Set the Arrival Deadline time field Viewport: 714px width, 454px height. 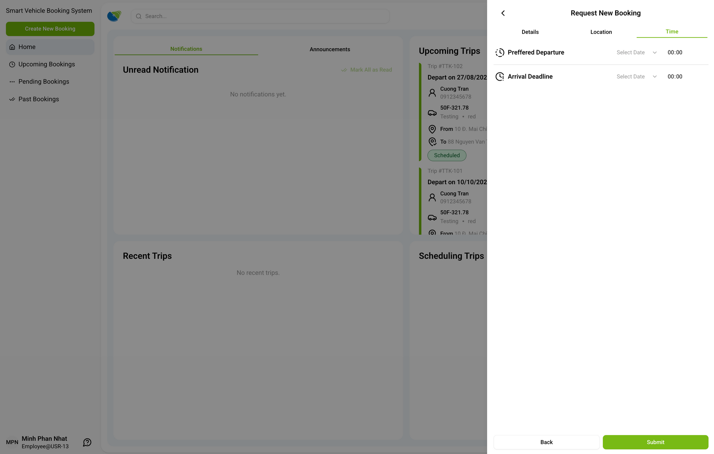[675, 77]
